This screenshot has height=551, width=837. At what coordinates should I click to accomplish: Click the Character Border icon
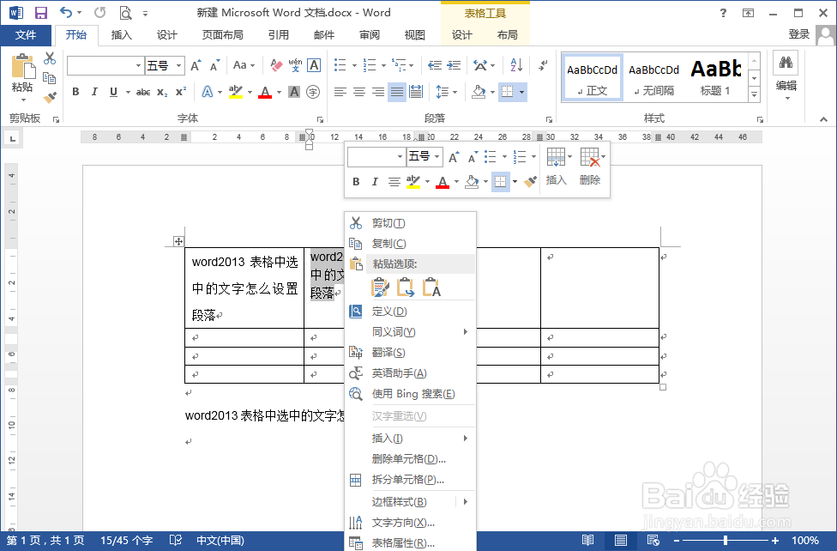(314, 65)
